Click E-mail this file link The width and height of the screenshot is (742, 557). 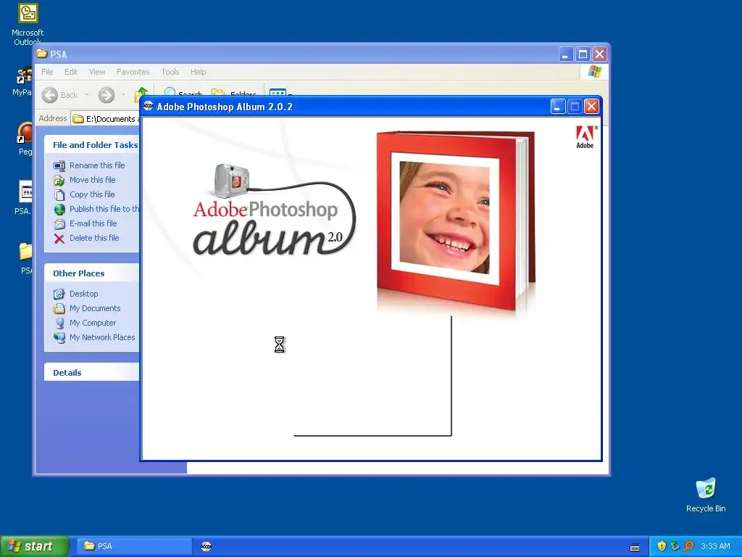(x=93, y=223)
